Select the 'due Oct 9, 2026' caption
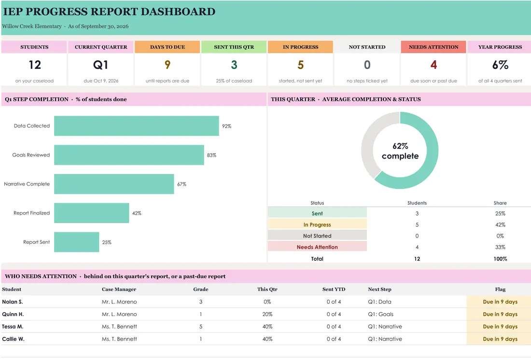Image resolution: width=531 pixels, height=359 pixels. click(x=101, y=81)
